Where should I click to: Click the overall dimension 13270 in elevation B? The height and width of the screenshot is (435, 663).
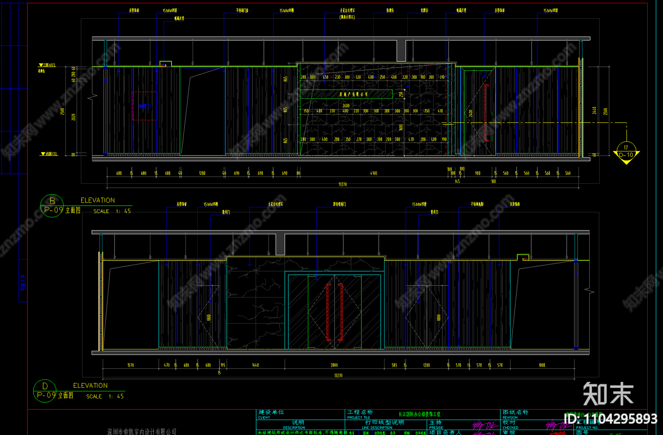click(x=342, y=184)
